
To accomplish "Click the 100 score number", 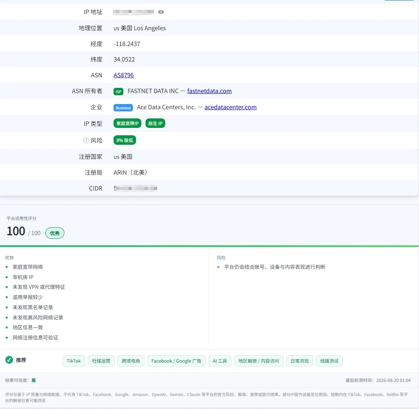I will 16,231.
